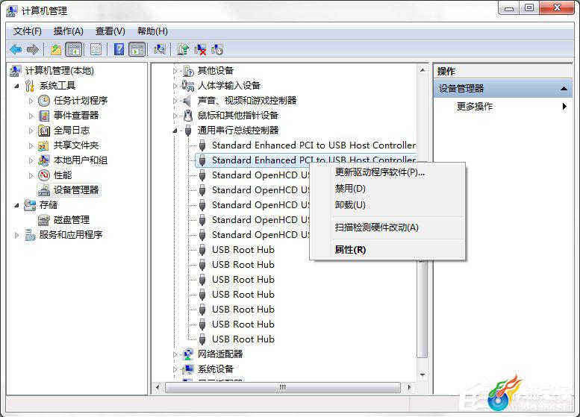Click the 网络适配器 category icon
The image size is (580, 417).
pos(188,354)
